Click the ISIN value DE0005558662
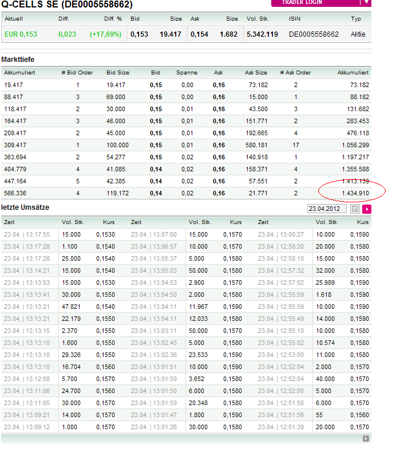Screen dimensions: 404x463 [x=314, y=34]
